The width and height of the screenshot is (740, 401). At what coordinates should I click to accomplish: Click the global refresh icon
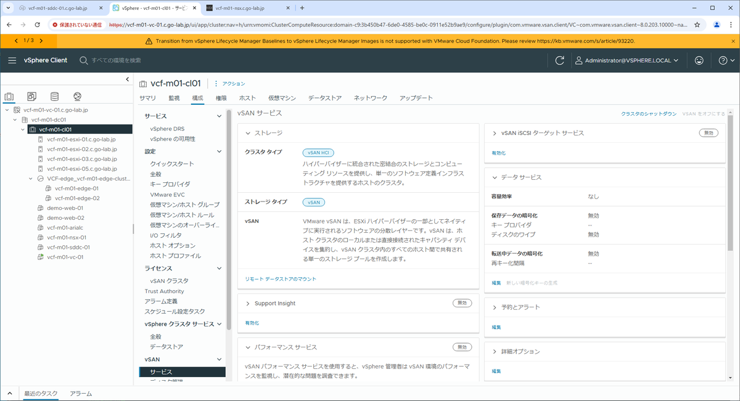click(x=560, y=60)
